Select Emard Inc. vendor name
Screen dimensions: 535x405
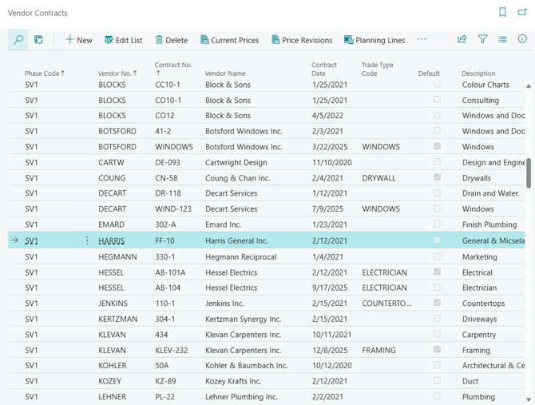click(x=223, y=224)
